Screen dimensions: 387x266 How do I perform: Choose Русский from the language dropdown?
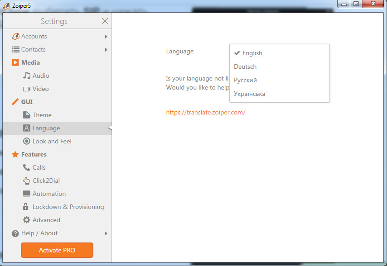pyautogui.click(x=280, y=80)
